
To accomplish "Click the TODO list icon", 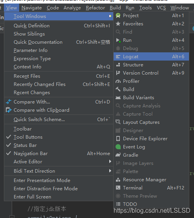I will point(118,204).
